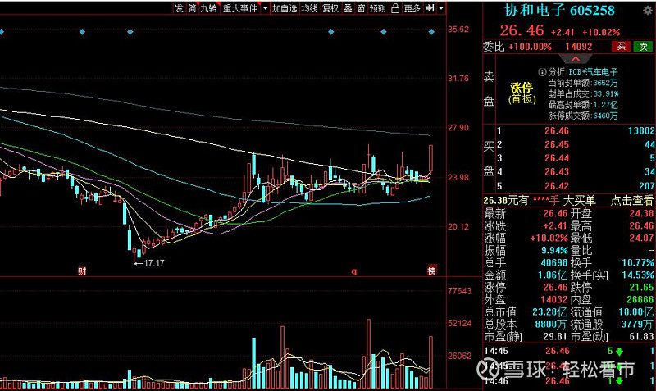
Task: Click the 内盘 value 26666
Action: tap(640, 299)
